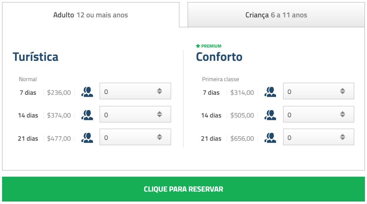Switch to the Criança 6 a 11 anos tab
367x204 pixels.
[x=276, y=15]
